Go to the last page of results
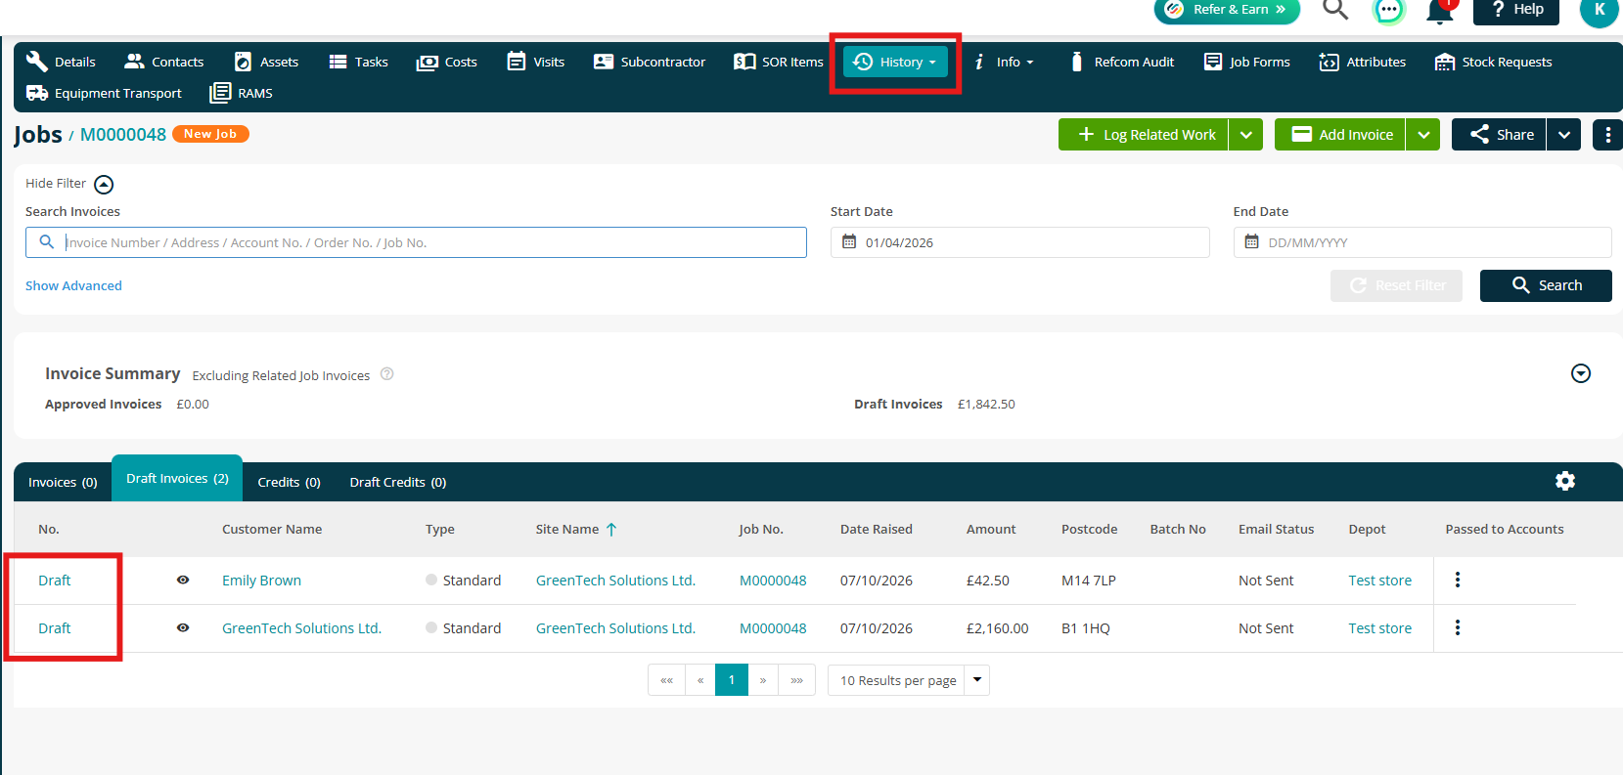 pos(797,680)
